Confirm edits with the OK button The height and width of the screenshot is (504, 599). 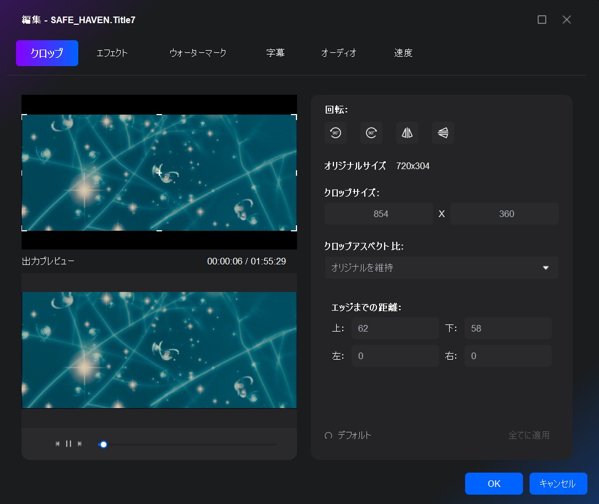(x=494, y=484)
